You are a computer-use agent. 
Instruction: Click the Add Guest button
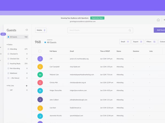click(159, 30)
